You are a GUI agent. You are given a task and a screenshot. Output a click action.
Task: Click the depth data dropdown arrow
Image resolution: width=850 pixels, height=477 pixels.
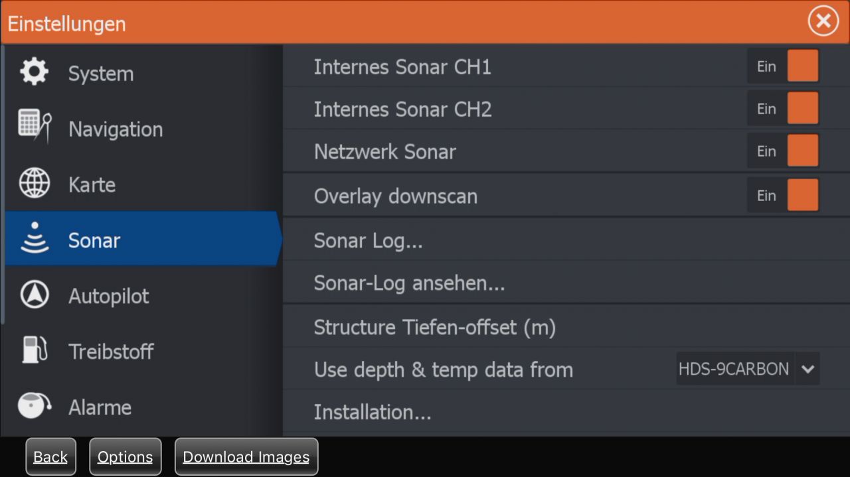click(x=807, y=369)
